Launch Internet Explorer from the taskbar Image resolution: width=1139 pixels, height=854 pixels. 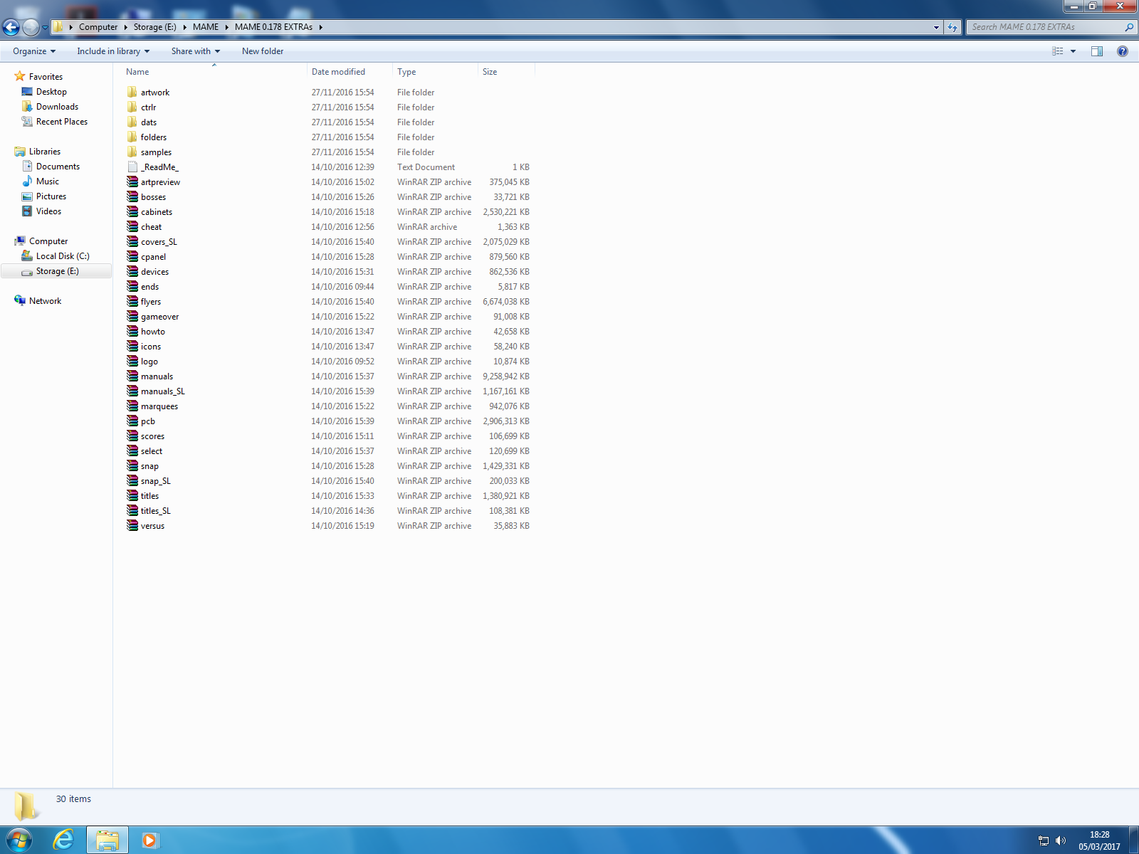64,840
